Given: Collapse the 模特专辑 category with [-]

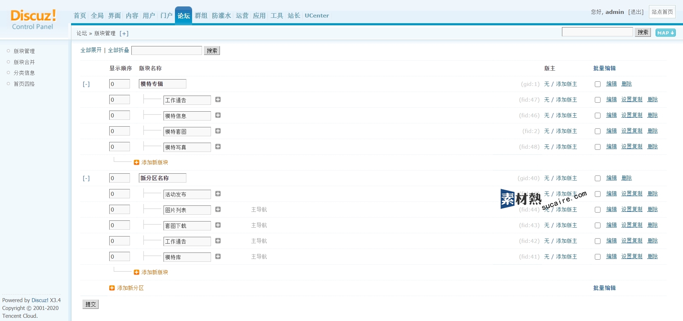Looking at the screenshot, I should coord(86,84).
